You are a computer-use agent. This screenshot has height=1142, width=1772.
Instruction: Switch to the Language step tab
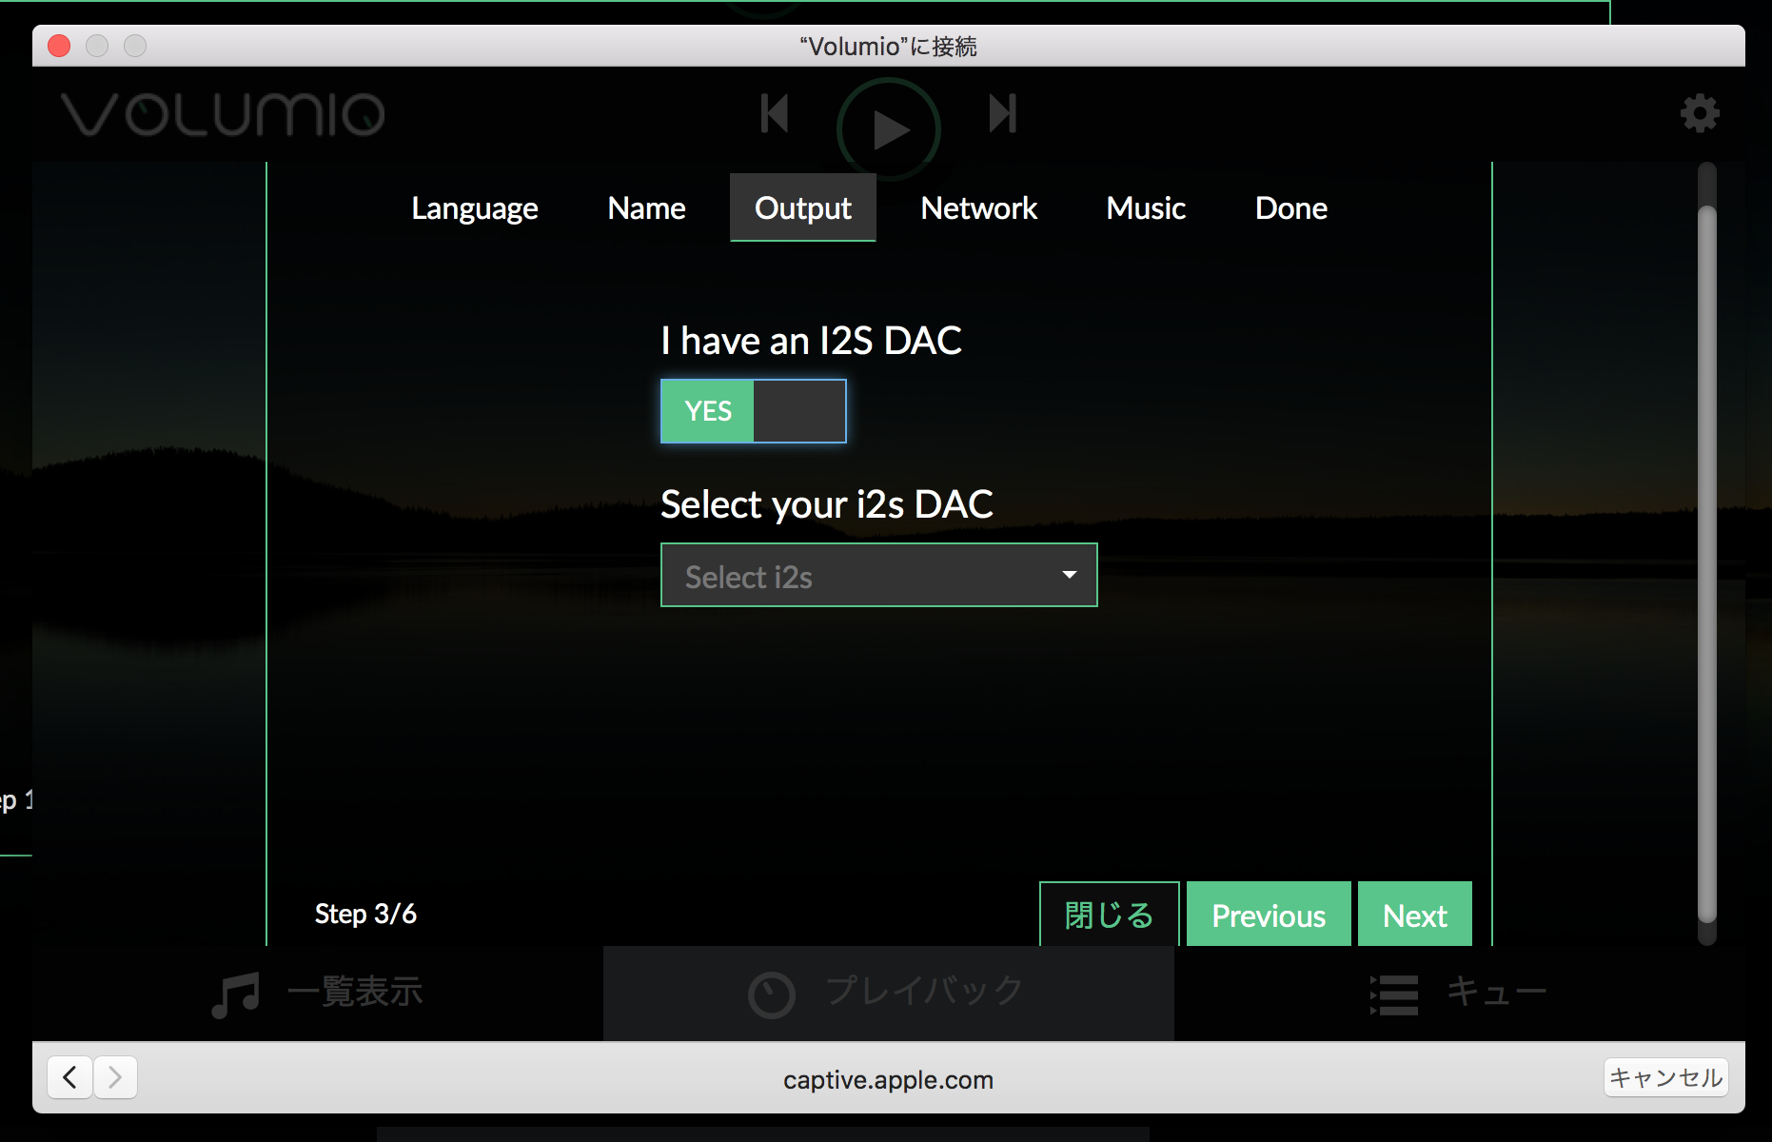click(474, 208)
